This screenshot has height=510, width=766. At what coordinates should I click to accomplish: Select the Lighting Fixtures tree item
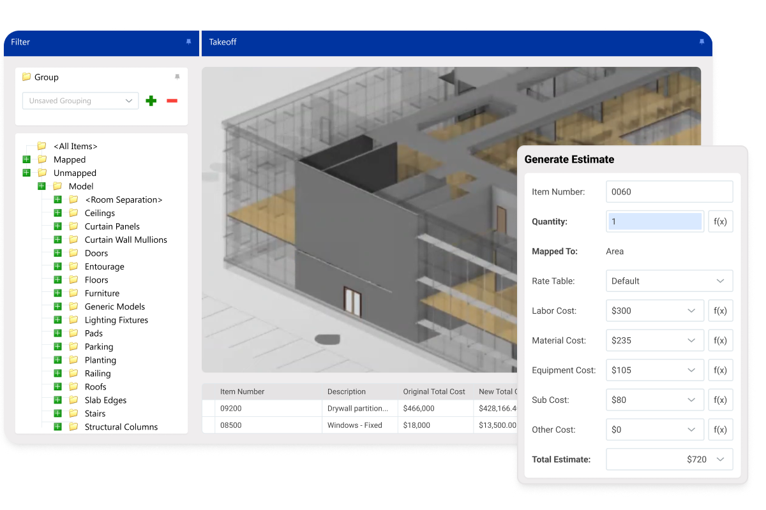click(x=116, y=320)
